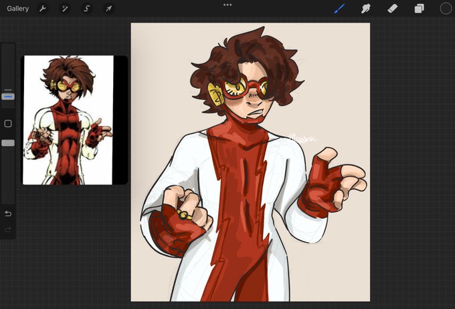Open the Layers panel

click(x=420, y=9)
